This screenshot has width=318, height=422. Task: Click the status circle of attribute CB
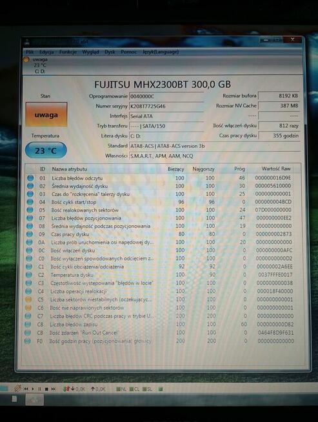(28, 333)
